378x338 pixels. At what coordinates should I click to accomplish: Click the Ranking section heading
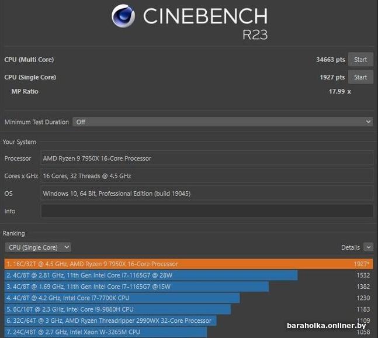pyautogui.click(x=14, y=233)
